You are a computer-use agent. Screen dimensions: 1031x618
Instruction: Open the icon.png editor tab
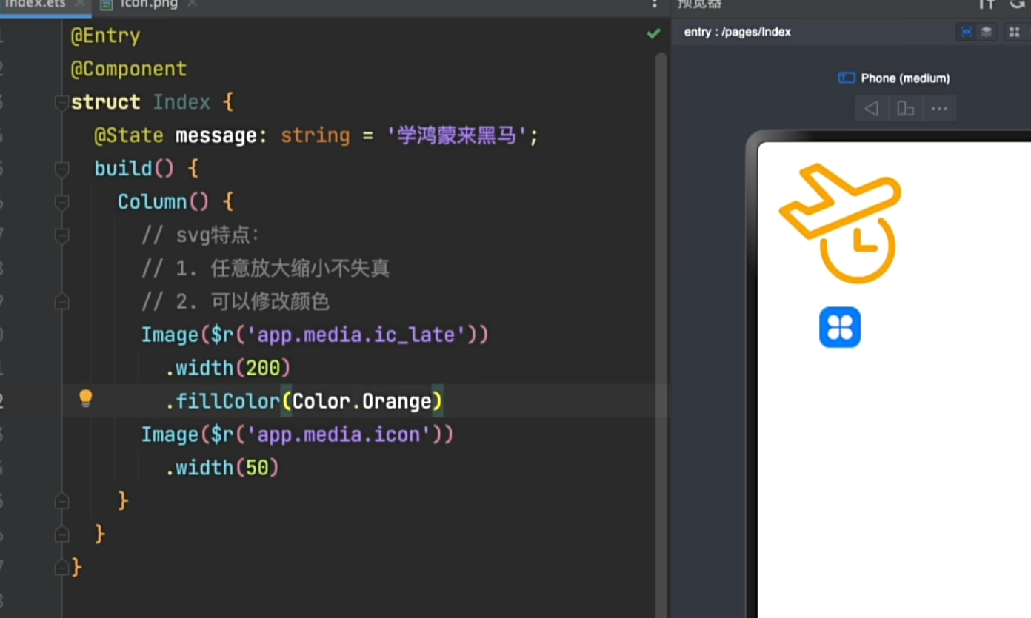(x=148, y=4)
